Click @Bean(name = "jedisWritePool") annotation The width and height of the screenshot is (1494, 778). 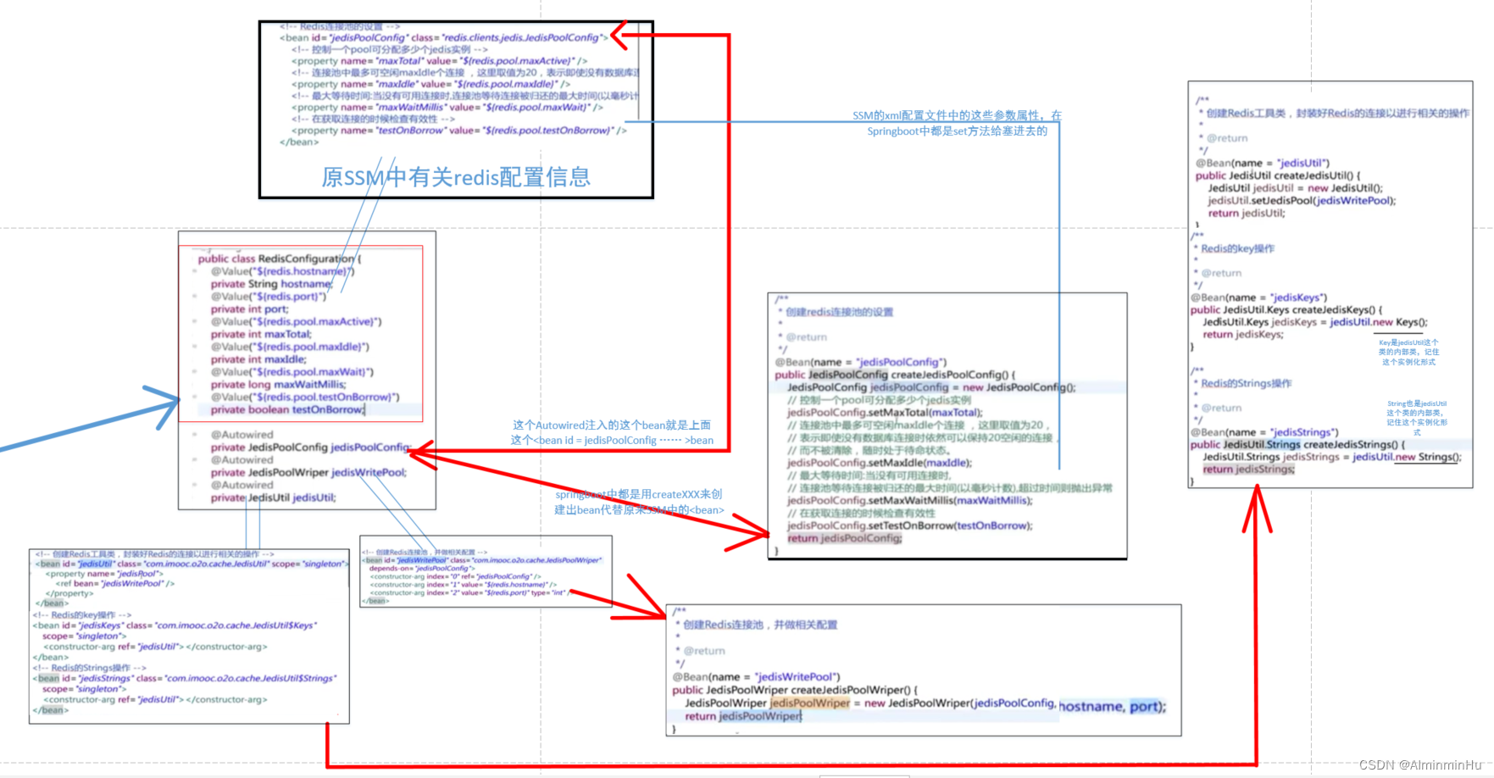coord(757,677)
